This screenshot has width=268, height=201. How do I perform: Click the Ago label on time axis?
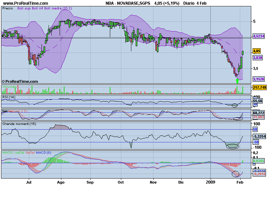tap(61, 182)
